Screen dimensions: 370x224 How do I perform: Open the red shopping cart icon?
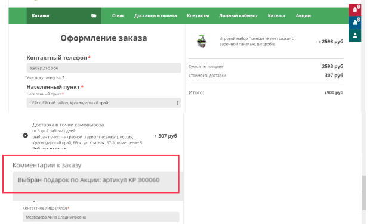[x=355, y=10]
